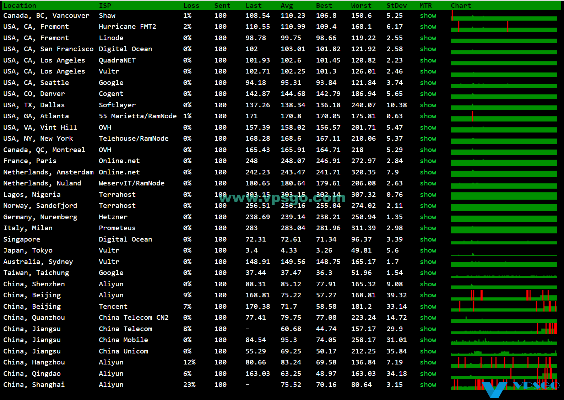Click latency chart for Beijing Aliyun row

[x=504, y=295]
